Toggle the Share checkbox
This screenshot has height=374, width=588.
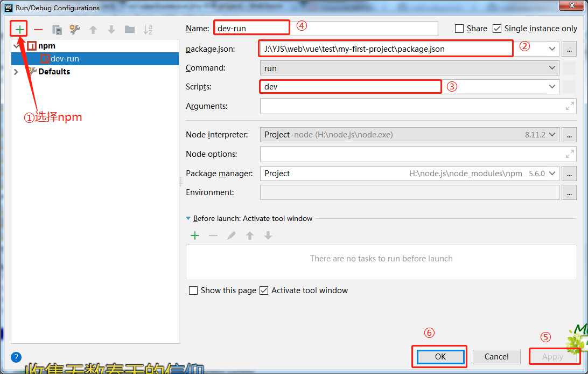[x=459, y=29]
